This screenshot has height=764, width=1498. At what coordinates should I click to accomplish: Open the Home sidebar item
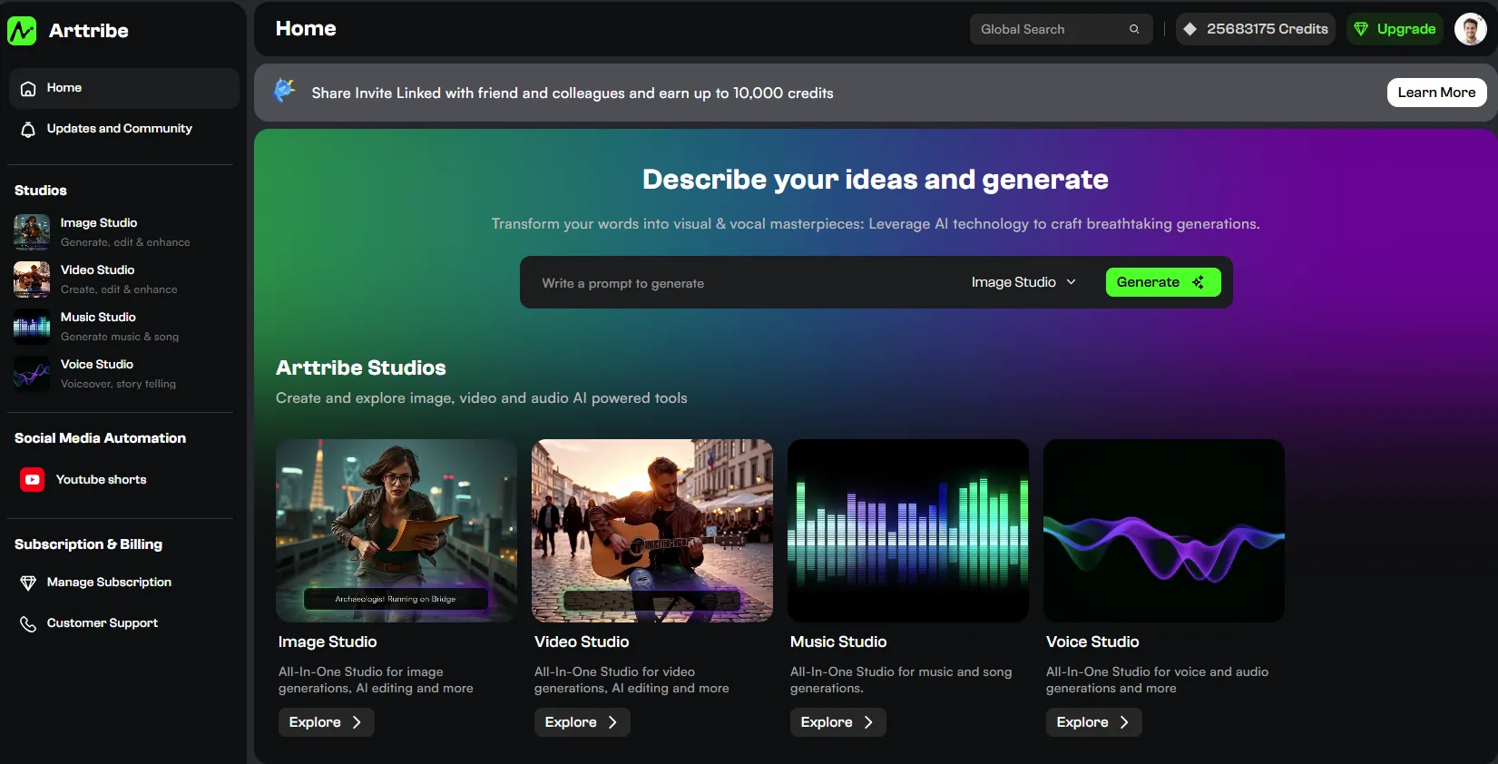point(124,88)
